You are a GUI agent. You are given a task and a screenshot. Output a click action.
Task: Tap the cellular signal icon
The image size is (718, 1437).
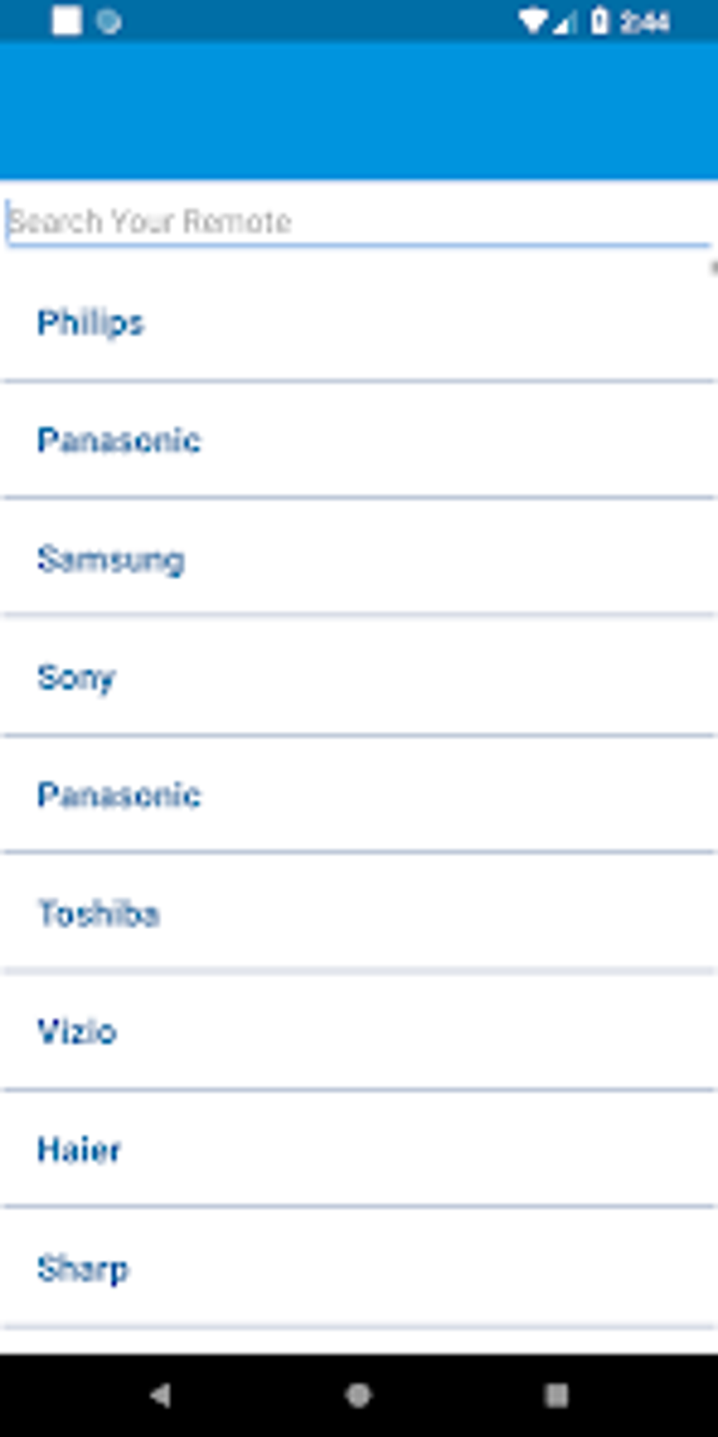coord(563,23)
